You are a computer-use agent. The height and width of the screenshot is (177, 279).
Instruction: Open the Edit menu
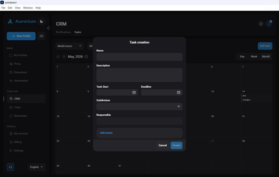tap(10, 8)
